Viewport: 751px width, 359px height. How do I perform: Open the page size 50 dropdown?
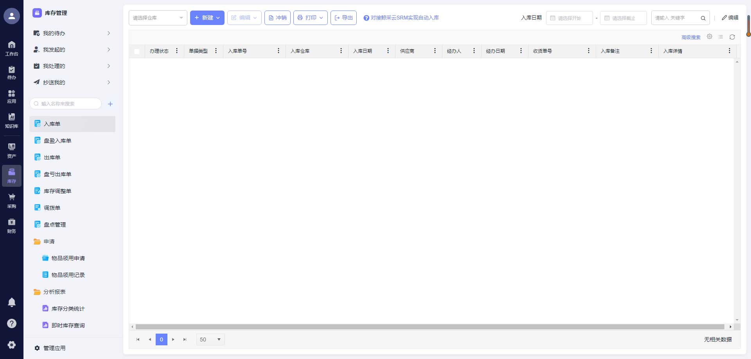(210, 339)
